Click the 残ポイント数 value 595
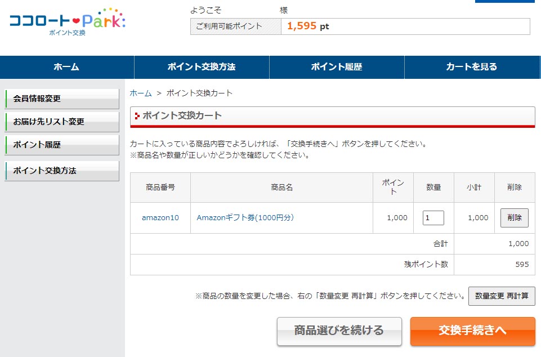This screenshot has height=357, width=541. click(x=522, y=265)
